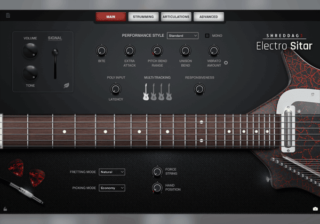
Task: Click the Electro Sitar logo text
Action: (284, 46)
